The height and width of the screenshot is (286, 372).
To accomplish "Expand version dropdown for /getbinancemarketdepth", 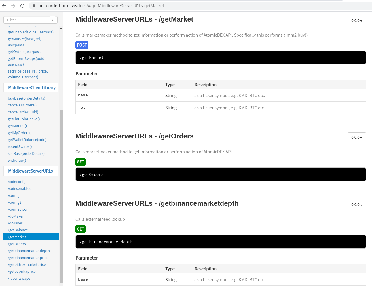I will [x=356, y=205].
